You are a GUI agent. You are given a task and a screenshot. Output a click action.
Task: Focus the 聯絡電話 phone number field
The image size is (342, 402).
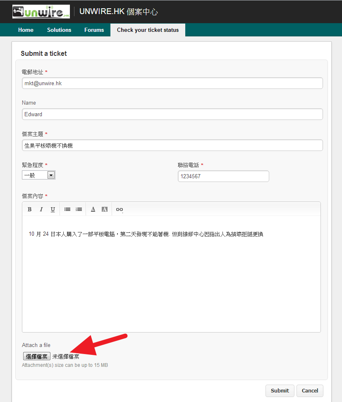pos(223,176)
